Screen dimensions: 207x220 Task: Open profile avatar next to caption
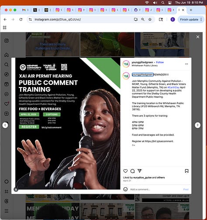pos(126,76)
